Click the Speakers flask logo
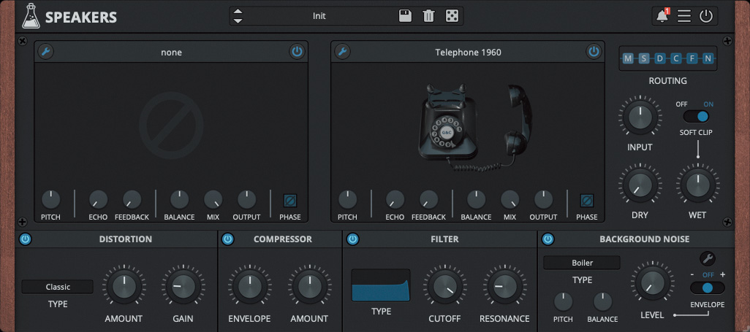 31,16
